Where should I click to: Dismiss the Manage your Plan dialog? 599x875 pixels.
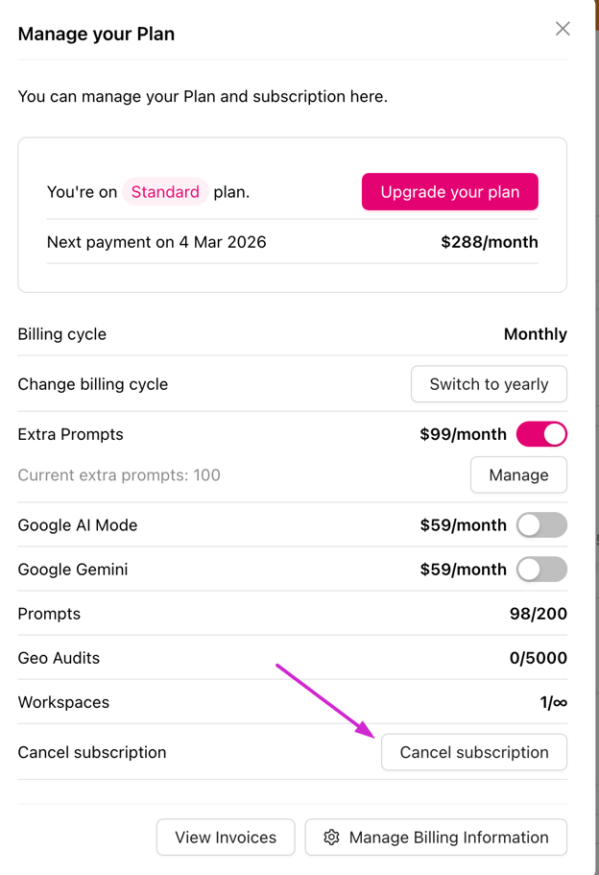[563, 28]
